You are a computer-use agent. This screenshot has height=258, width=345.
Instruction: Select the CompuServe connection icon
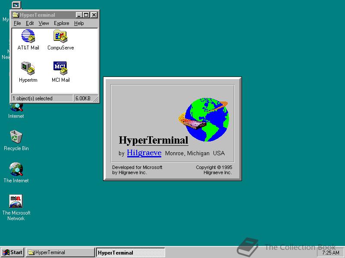(60, 40)
